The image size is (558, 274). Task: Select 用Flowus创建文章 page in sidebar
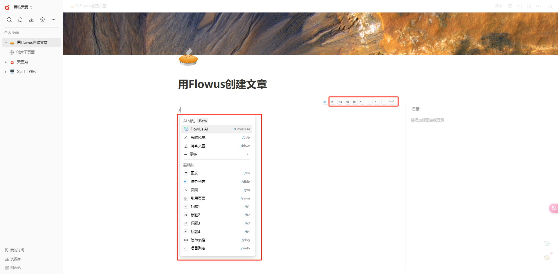31,42
